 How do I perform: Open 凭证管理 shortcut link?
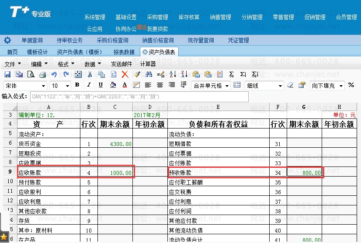tap(238, 40)
